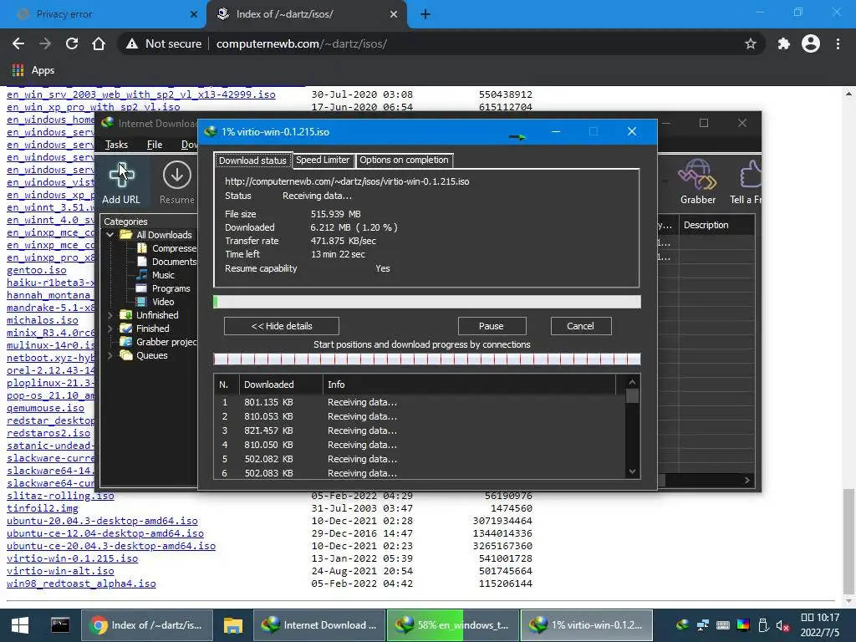Image resolution: width=856 pixels, height=642 pixels.
Task: Open the Grabber tool in IDM toolbar
Action: [x=698, y=181]
